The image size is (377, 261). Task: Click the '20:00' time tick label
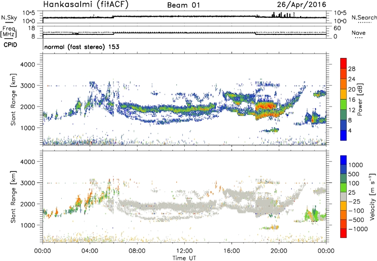[x=279, y=251]
